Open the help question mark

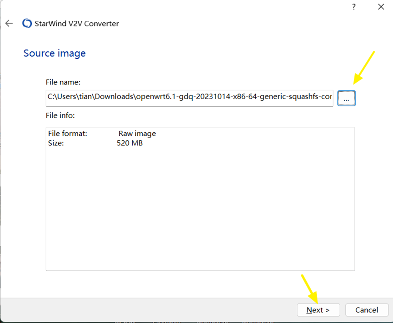pos(353,7)
